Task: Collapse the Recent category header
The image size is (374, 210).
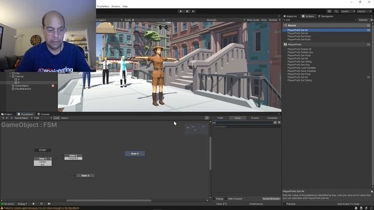Action: point(327,25)
